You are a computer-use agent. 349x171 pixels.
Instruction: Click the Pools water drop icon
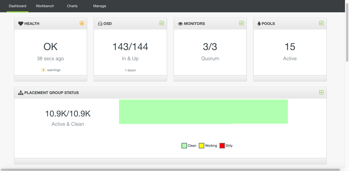tap(259, 23)
